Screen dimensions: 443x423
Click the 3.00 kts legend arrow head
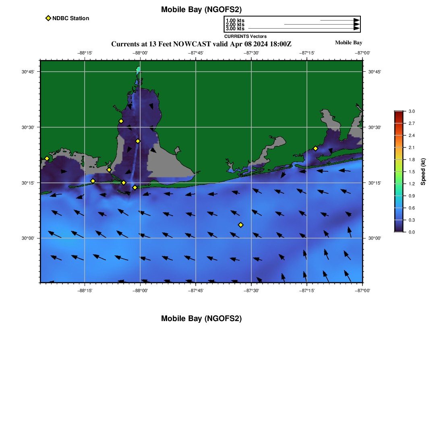356,29
